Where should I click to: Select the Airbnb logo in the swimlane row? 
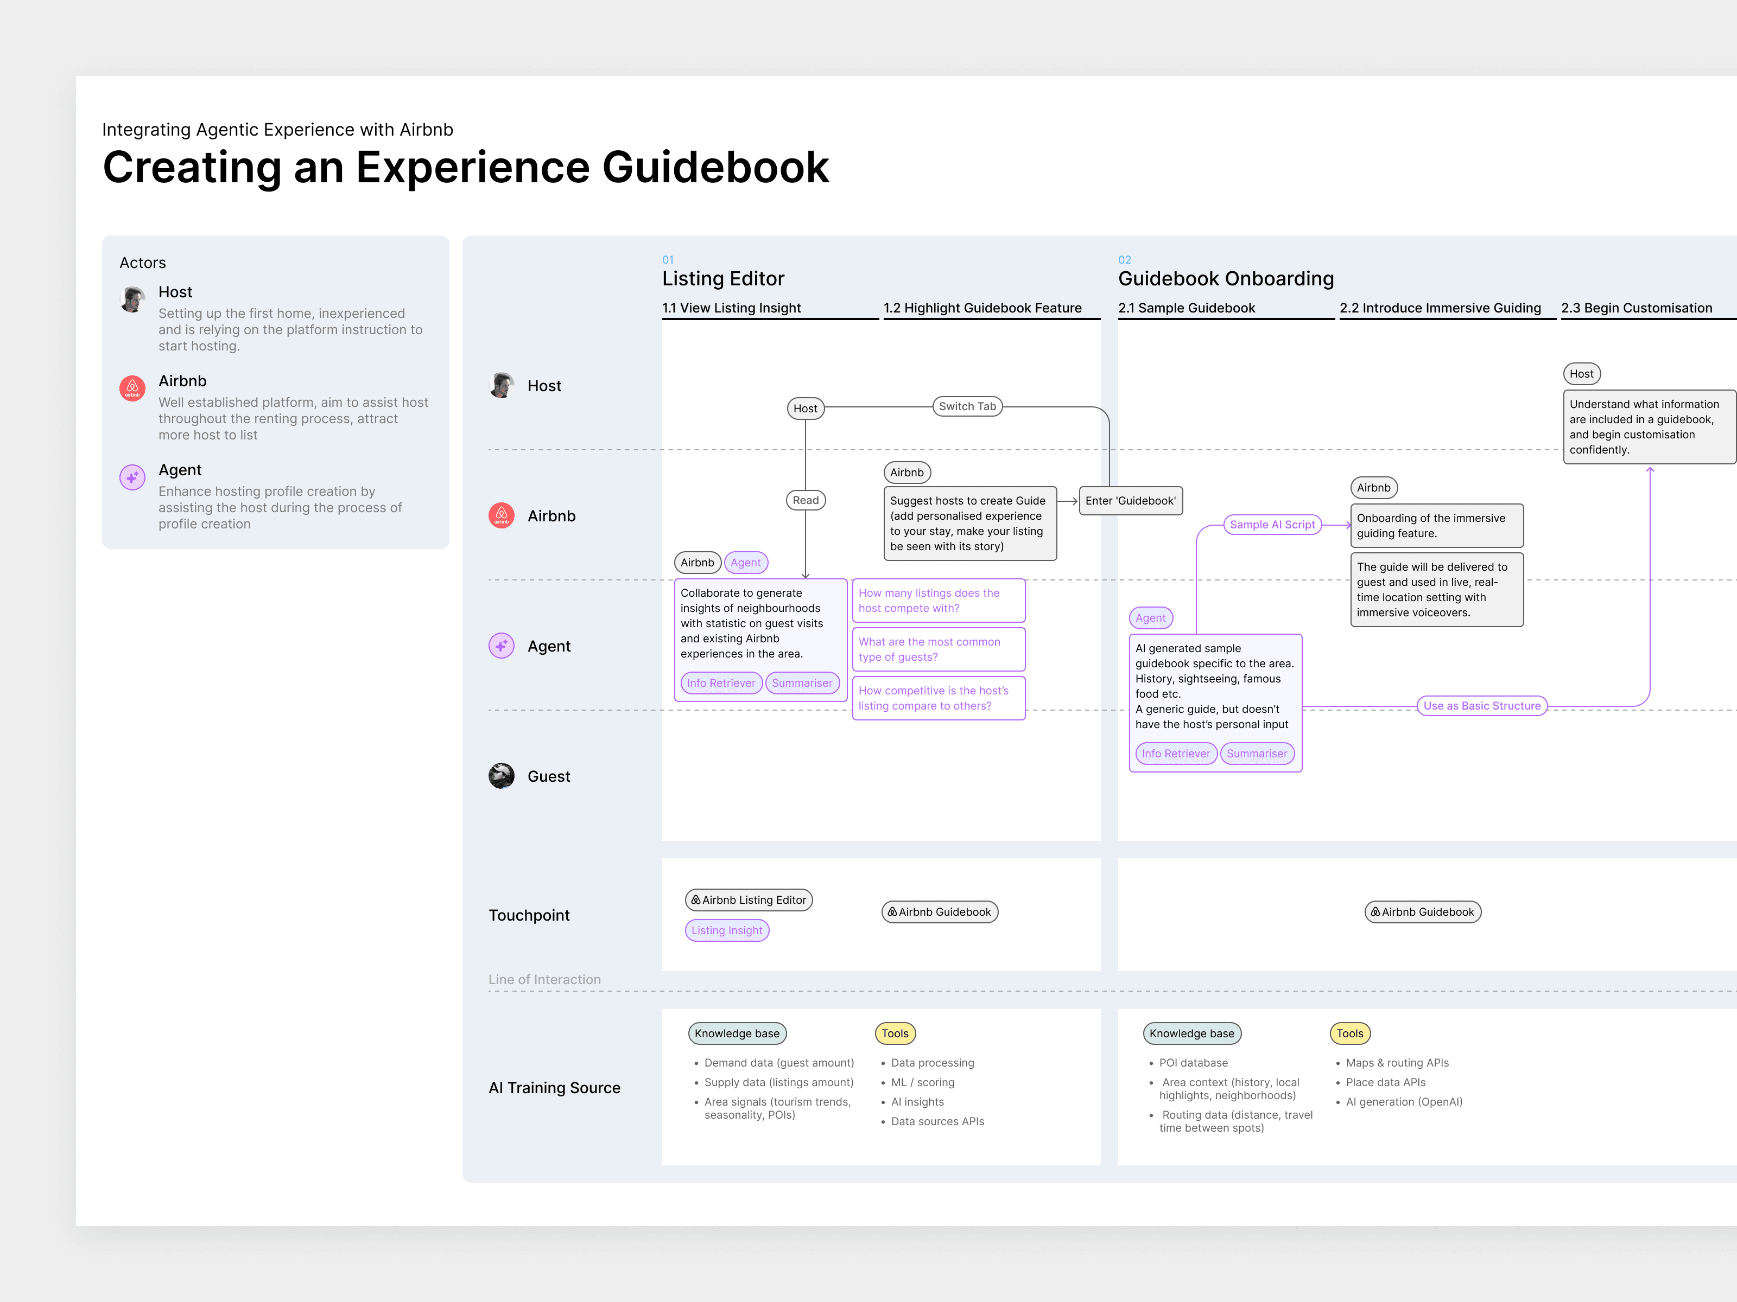tap(501, 515)
